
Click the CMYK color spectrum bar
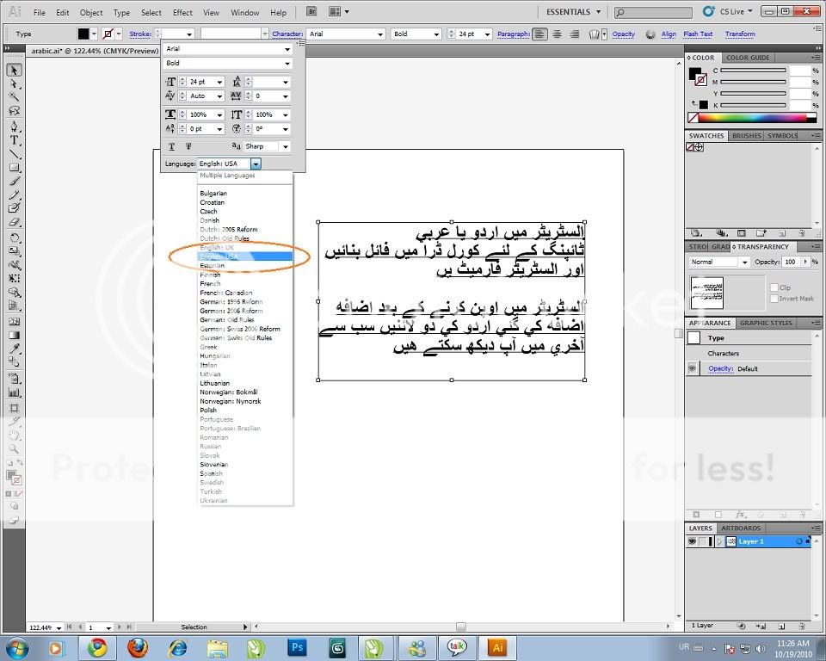tap(754, 117)
